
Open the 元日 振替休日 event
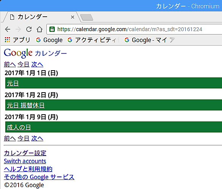(26, 105)
